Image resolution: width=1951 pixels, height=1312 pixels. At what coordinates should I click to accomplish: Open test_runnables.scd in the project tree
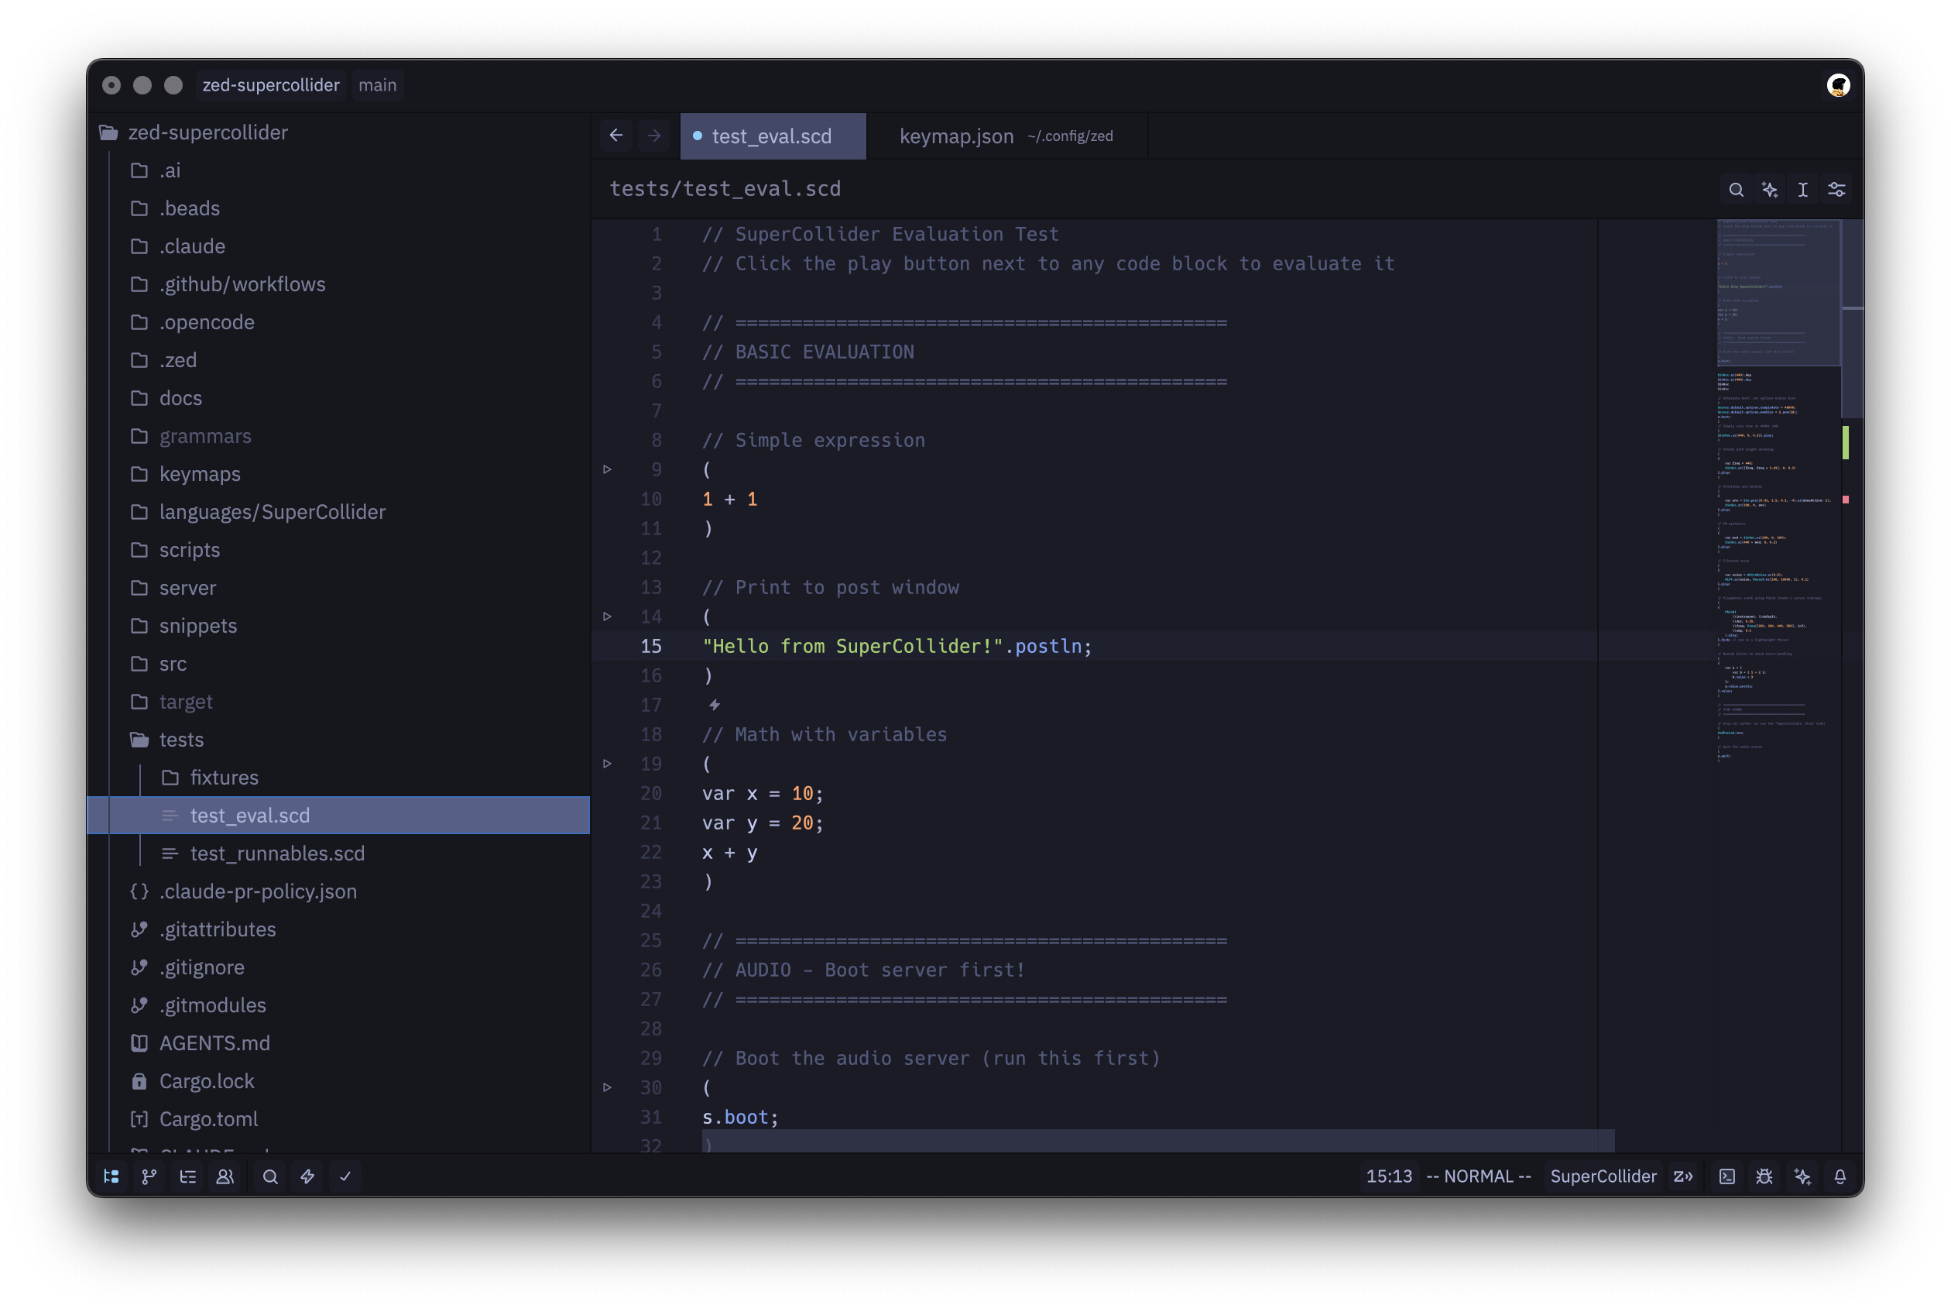tap(277, 853)
